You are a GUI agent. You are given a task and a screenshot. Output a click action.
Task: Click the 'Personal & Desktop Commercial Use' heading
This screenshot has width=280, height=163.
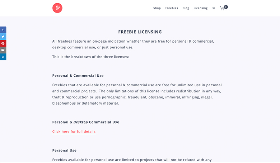pyautogui.click(x=85, y=122)
